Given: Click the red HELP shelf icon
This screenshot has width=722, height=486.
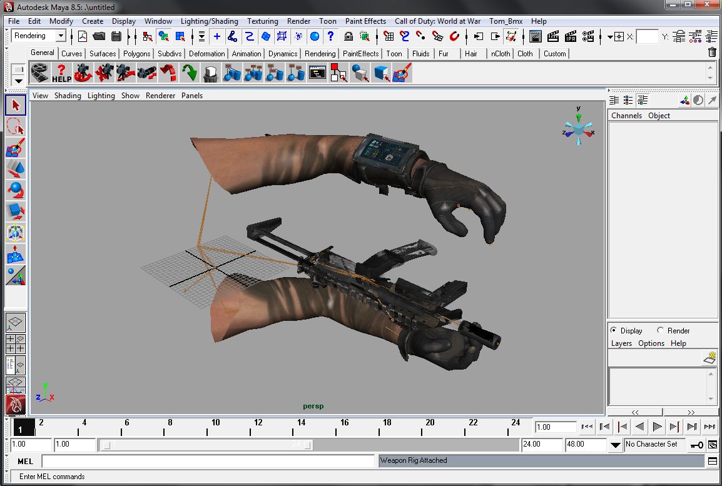Looking at the screenshot, I should (61, 74).
